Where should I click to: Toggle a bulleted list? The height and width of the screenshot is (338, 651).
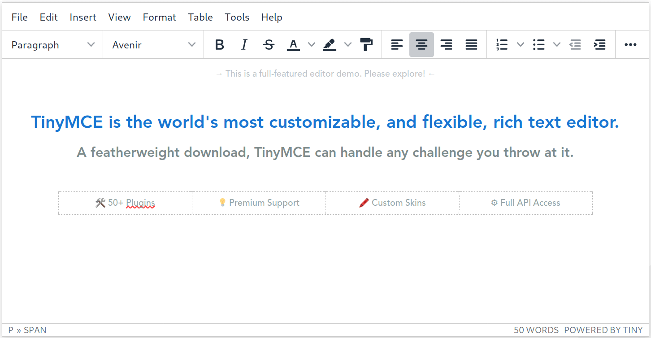pos(538,44)
